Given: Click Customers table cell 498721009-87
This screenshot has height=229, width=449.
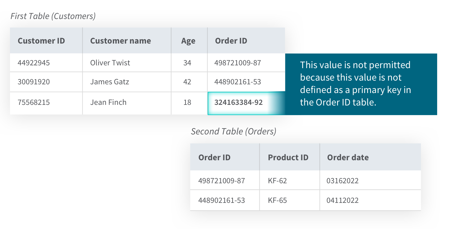Looking at the screenshot, I should click(246, 63).
